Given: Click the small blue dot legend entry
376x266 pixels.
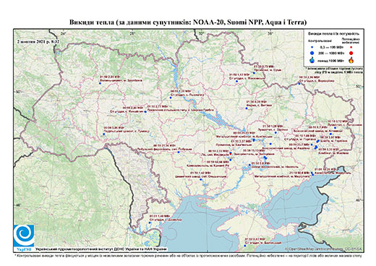Looking at the screenshot, I should (x=312, y=47).
